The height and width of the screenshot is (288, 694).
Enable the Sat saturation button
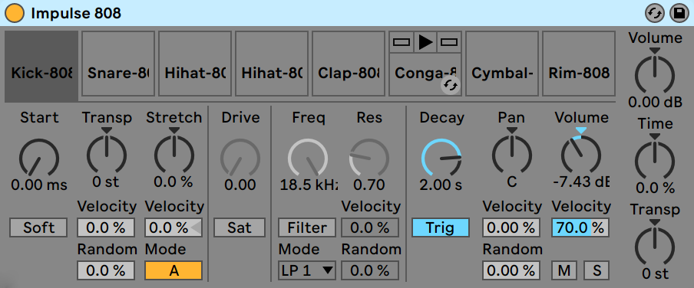coord(240,228)
